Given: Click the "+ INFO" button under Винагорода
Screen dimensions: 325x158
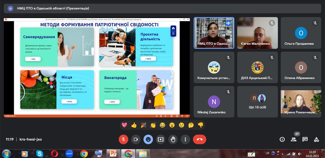Looking at the screenshot, I should (x=112, y=102).
